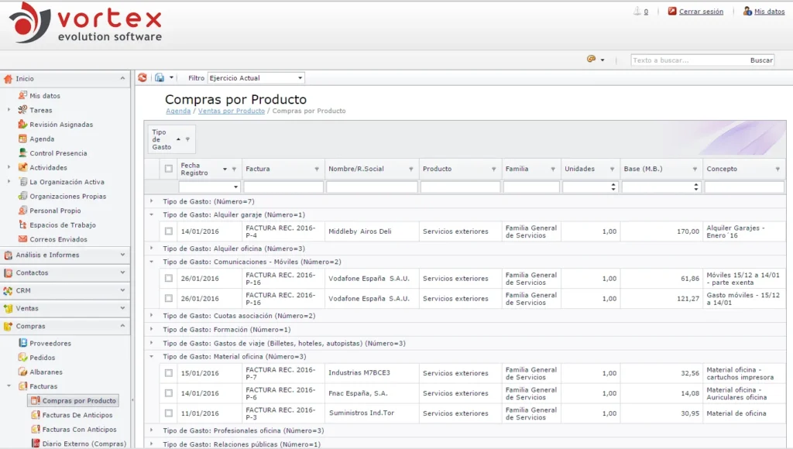The width and height of the screenshot is (793, 449).
Task: Expand the Cuotas asociación group
Action: pyautogui.click(x=151, y=316)
